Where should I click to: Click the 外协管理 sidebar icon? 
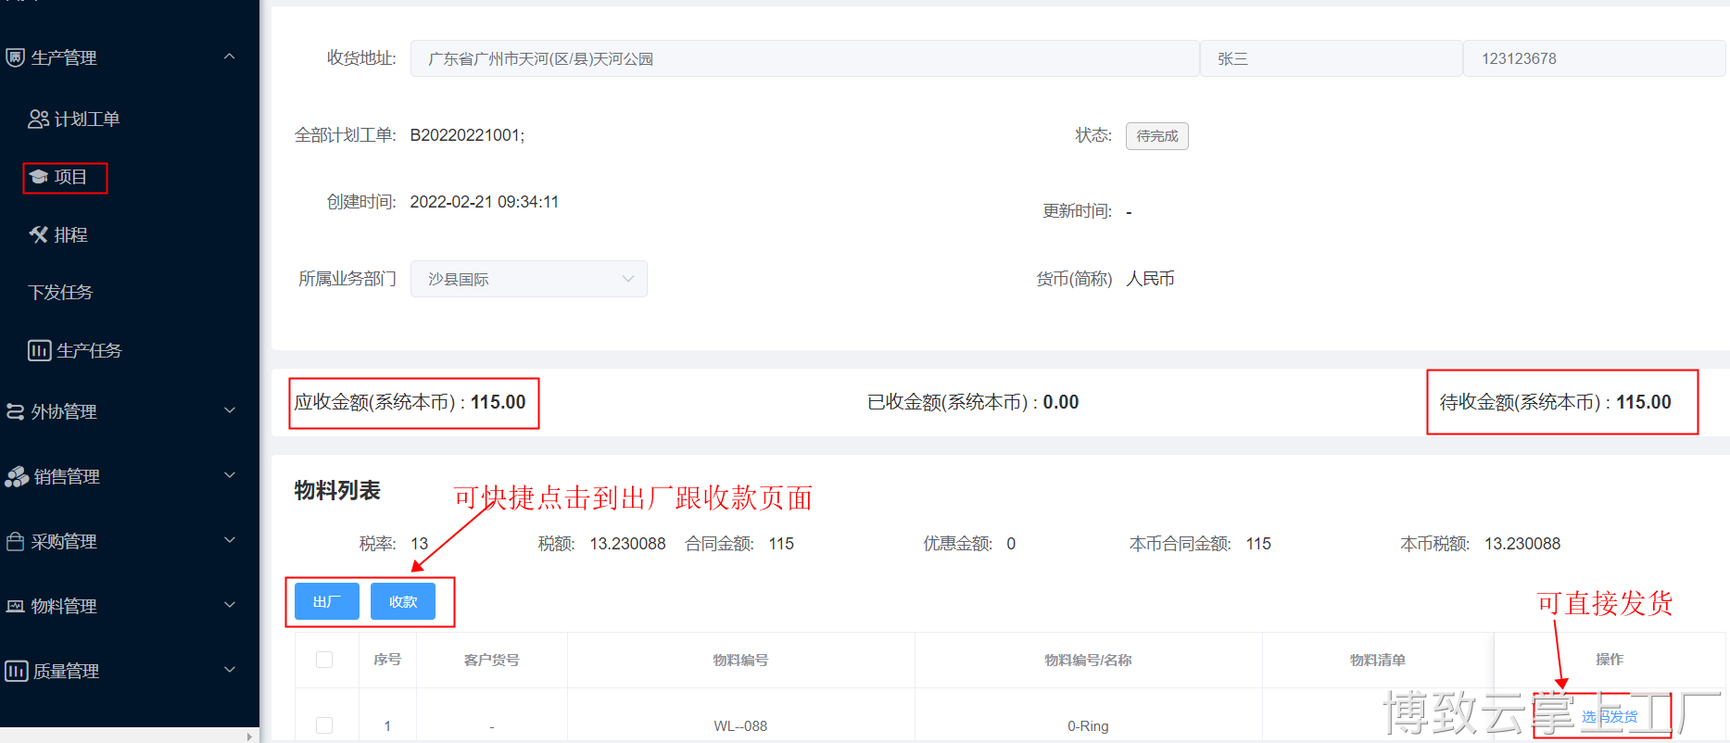15,411
